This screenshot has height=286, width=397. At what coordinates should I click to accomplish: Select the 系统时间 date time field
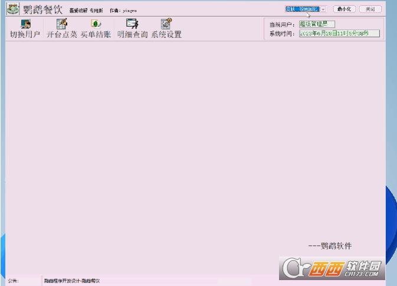coord(339,33)
